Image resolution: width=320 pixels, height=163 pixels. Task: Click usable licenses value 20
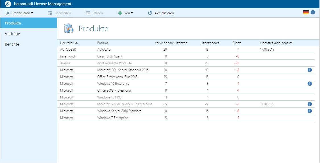(x=165, y=49)
